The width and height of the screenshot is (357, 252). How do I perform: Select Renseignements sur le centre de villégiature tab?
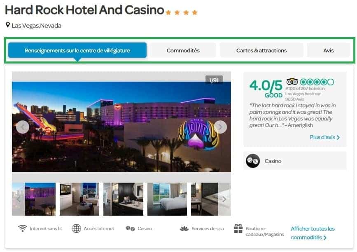77,50
